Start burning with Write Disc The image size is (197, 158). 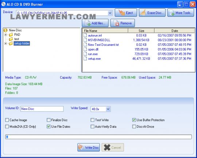point(89,147)
